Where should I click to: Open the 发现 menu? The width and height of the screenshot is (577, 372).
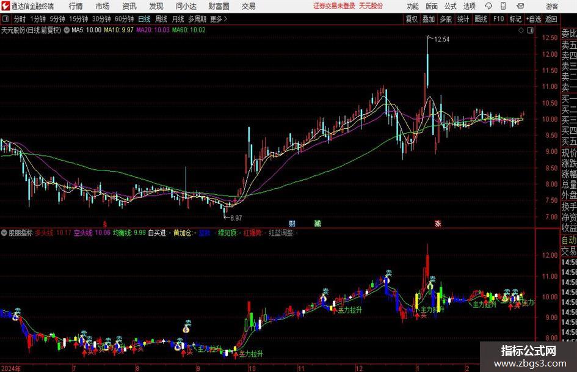point(156,6)
